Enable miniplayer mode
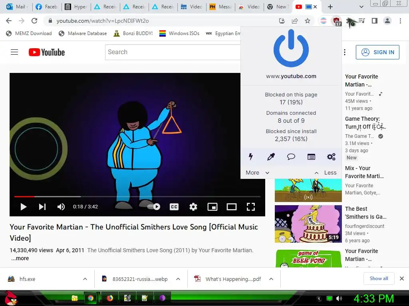 coord(212,207)
